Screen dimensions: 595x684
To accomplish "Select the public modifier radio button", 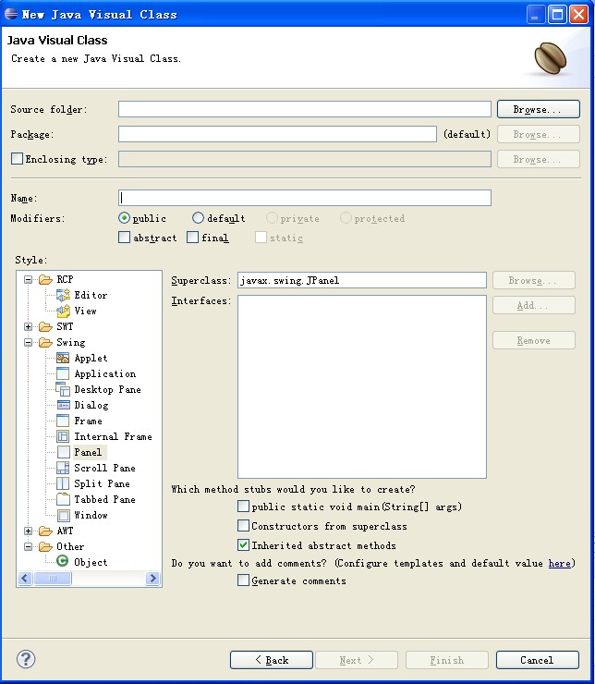I will click(124, 217).
